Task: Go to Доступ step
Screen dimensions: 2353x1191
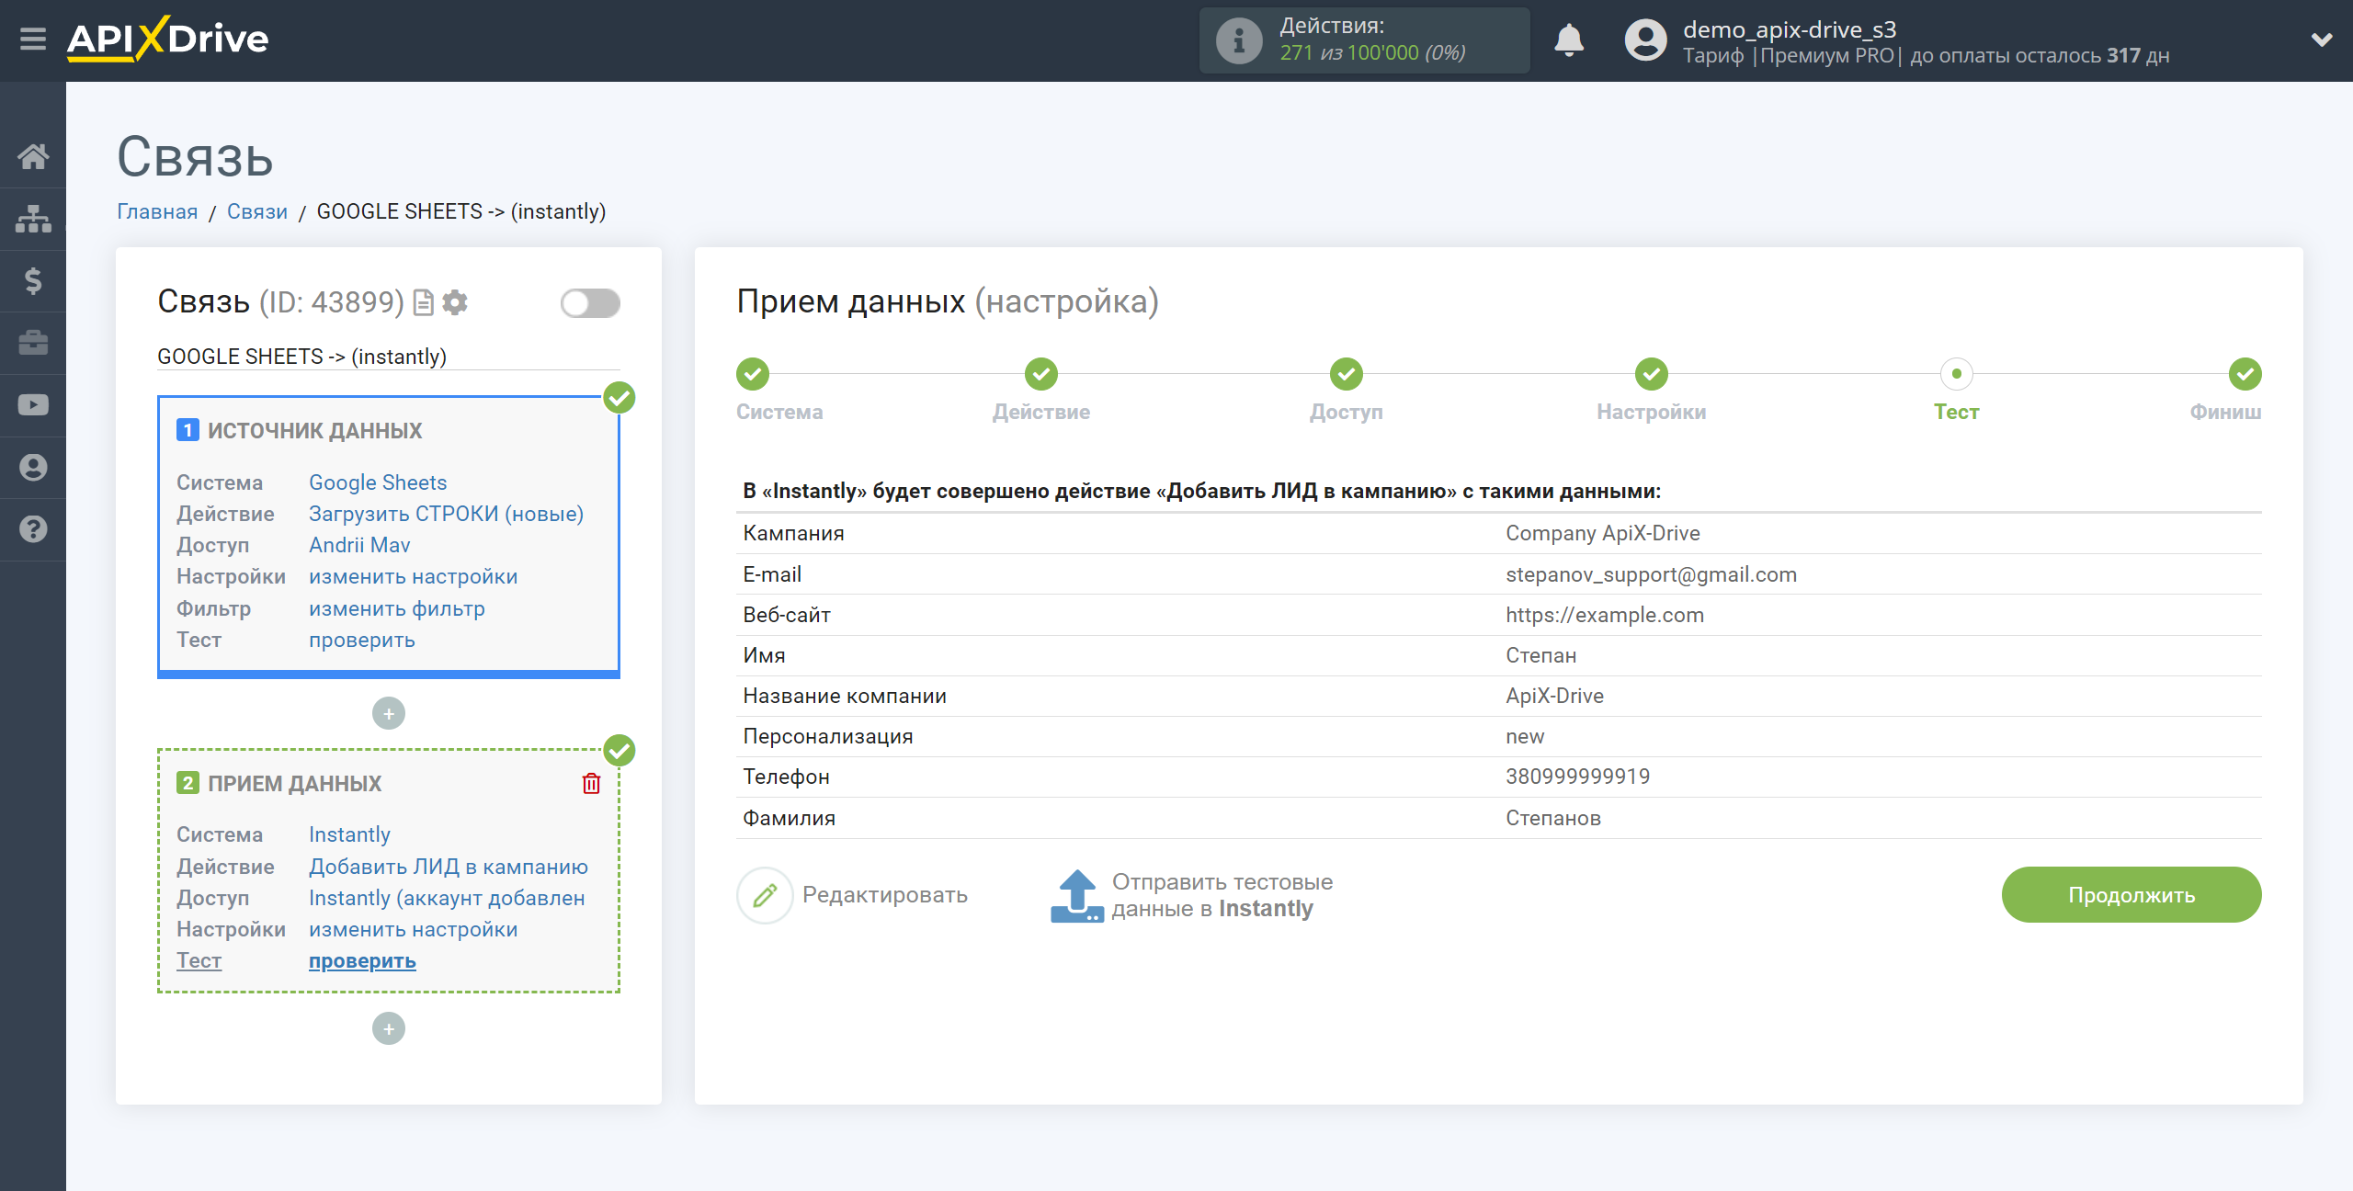Action: 1346,374
